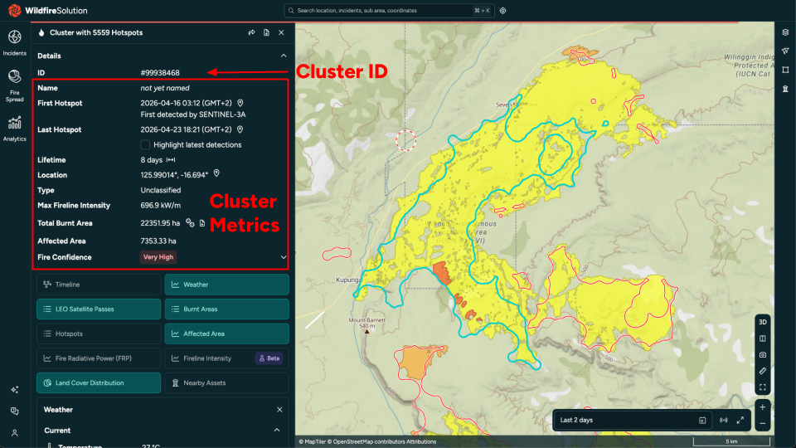796x448 pixels.
Task: Toggle Fire Radiative Power (FRP) button
Action: pos(99,358)
